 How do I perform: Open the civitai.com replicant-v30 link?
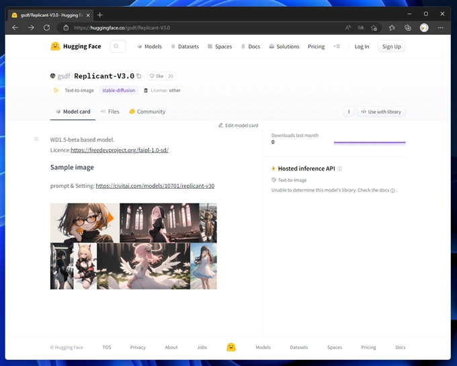pyautogui.click(x=155, y=186)
